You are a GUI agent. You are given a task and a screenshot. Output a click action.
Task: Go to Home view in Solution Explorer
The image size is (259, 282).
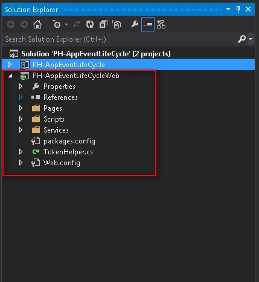37,24
